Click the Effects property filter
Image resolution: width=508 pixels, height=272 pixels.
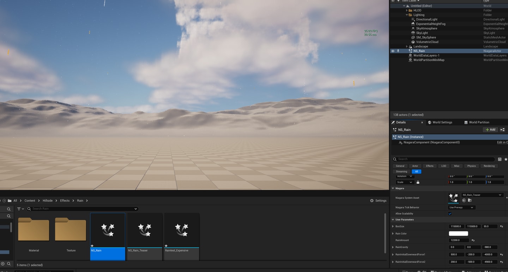[430, 166]
